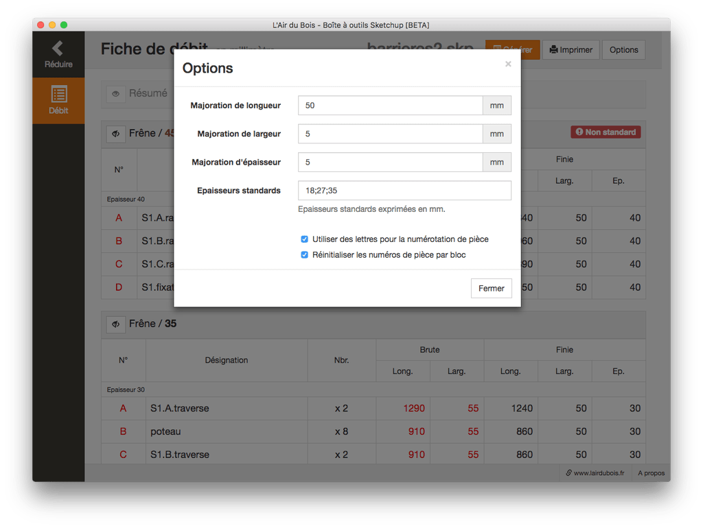Click the Majoration de largeur field
The width and height of the screenshot is (703, 528).
click(390, 134)
